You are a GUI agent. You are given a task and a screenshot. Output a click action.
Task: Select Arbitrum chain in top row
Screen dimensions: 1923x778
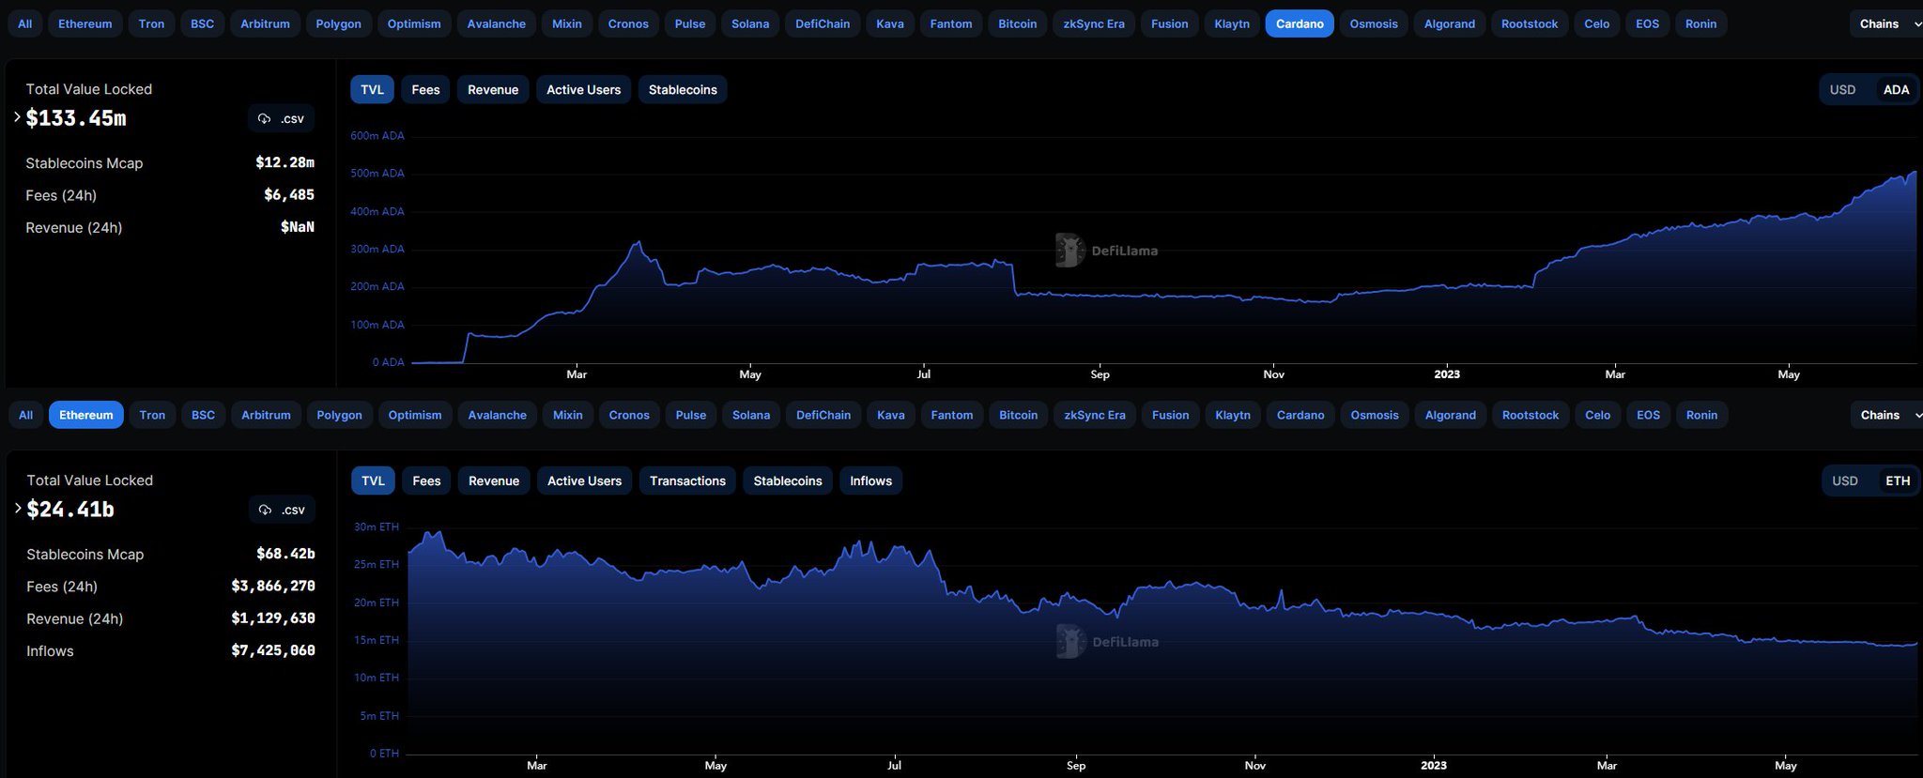pos(265,23)
